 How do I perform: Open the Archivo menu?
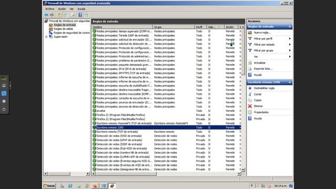(50, 9)
